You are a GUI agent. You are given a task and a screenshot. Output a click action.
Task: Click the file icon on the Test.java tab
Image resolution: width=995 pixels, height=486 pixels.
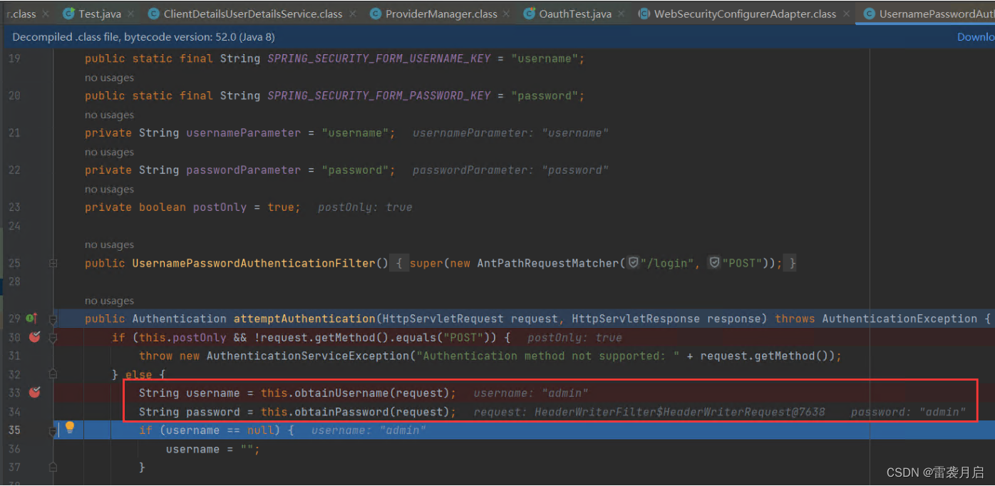(x=68, y=13)
